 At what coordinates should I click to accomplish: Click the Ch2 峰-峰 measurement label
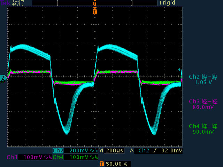point(203,77)
